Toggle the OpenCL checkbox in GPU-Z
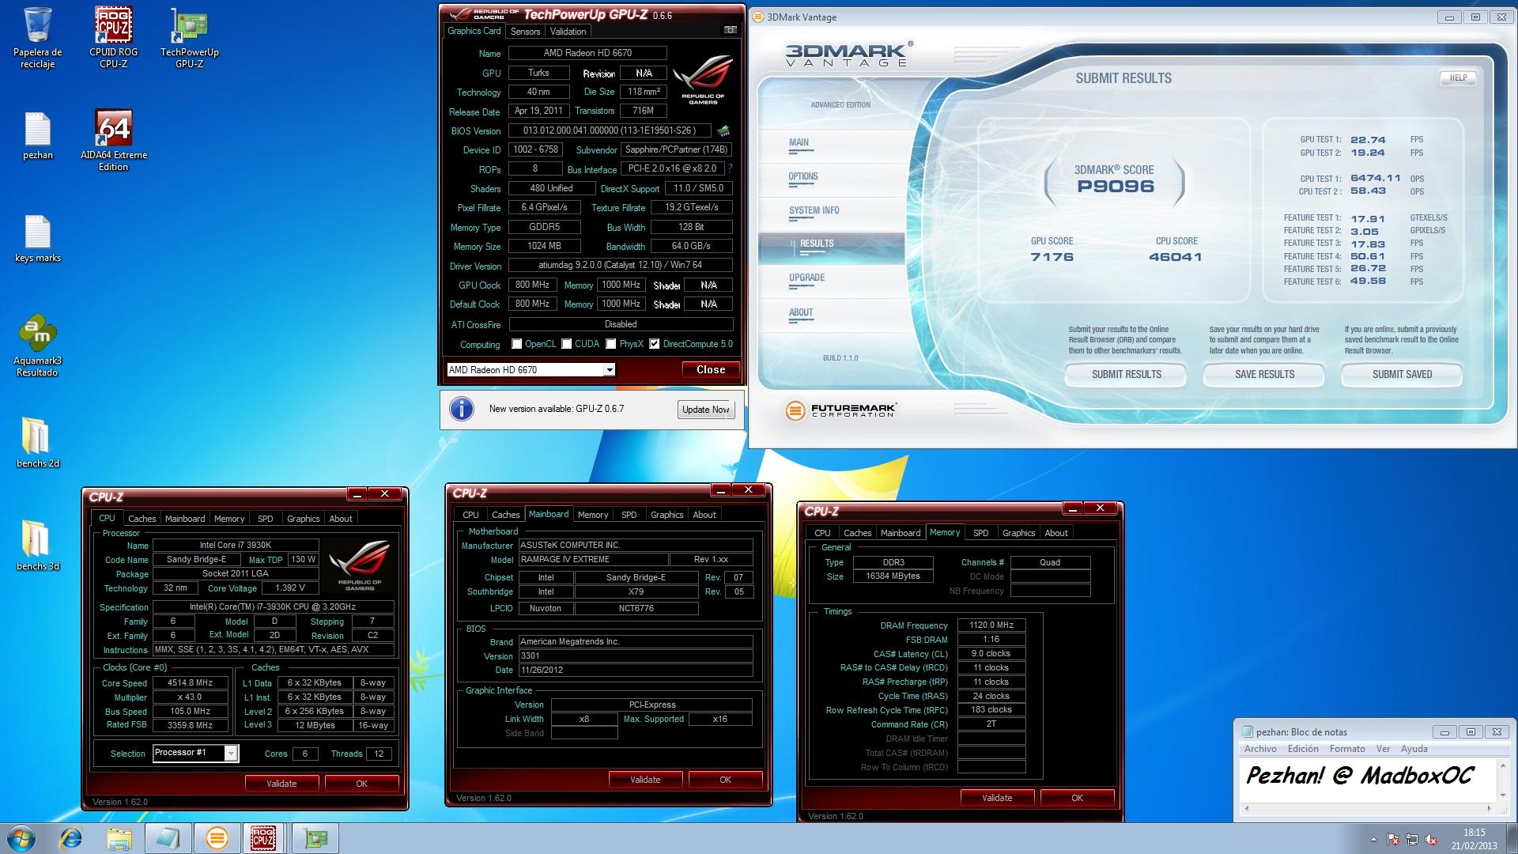This screenshot has width=1518, height=854. [517, 344]
